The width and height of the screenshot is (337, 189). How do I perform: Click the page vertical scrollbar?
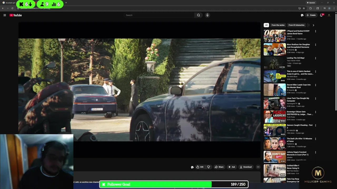(x=336, y=62)
